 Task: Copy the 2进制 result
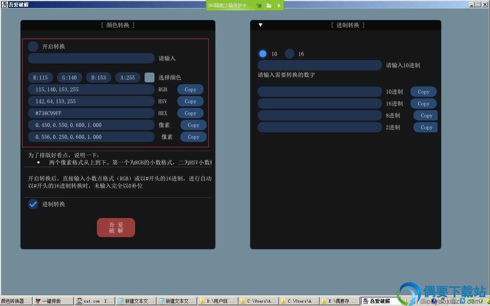tap(425, 127)
